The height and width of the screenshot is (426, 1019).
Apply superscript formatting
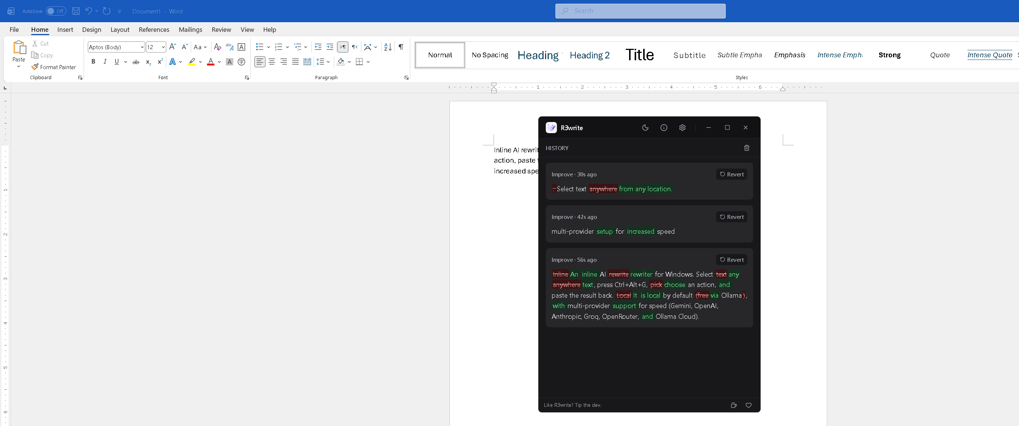[160, 62]
